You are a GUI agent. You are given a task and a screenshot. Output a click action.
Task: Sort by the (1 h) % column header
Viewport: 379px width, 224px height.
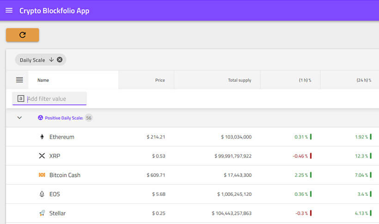click(x=305, y=80)
